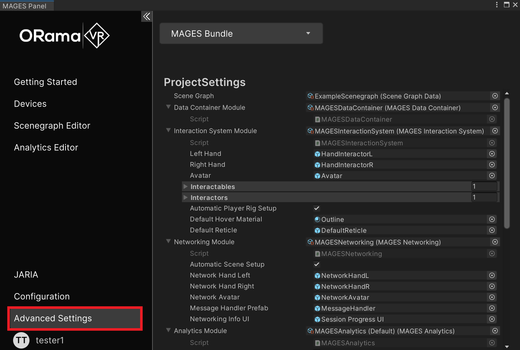Expand the Interactors list

186,197
